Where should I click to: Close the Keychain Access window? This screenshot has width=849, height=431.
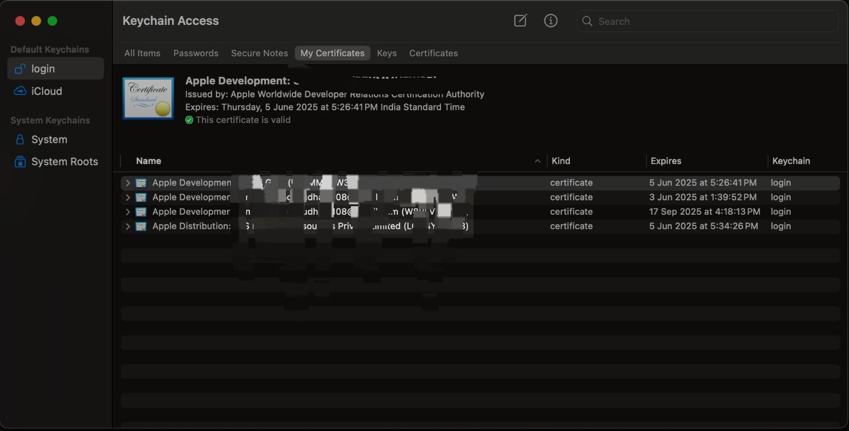pos(20,21)
